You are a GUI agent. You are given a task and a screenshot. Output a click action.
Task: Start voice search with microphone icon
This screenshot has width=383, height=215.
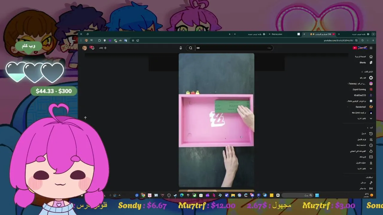point(181,48)
